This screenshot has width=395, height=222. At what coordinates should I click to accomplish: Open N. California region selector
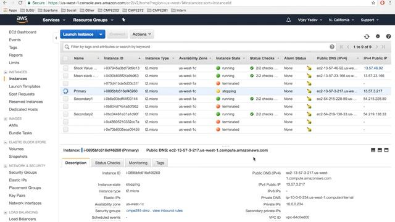341,20
